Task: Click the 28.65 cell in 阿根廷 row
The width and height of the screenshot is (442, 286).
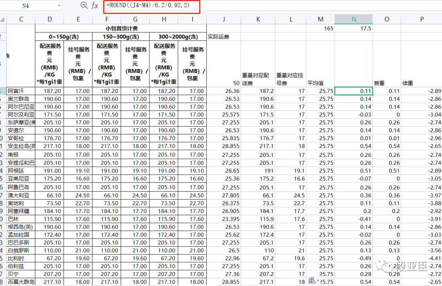Action: [x=224, y=171]
